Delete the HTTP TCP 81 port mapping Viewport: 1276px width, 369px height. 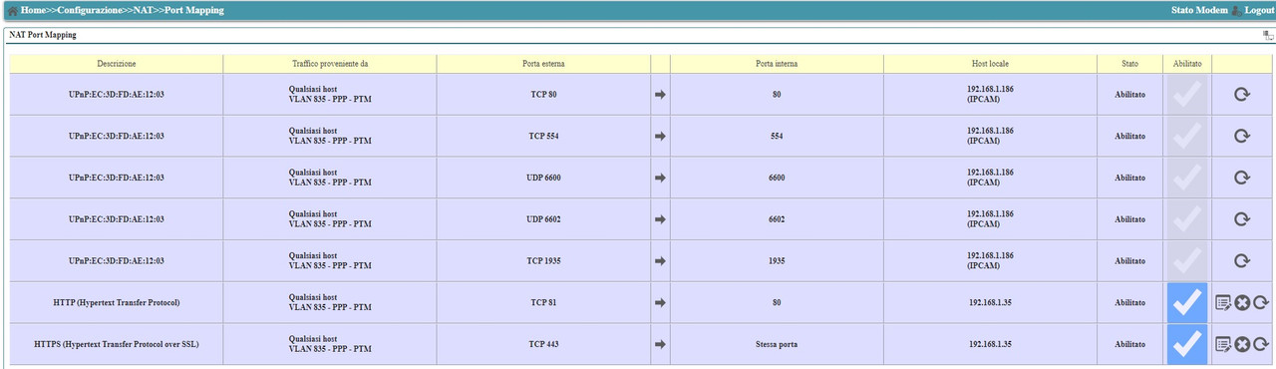tap(1242, 302)
